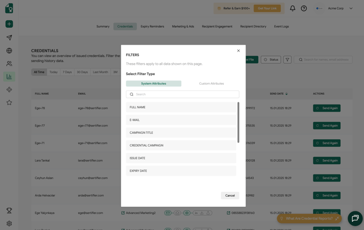This screenshot has height=230, width=364.
Task: Select the All Time range toggle
Action: tap(39, 72)
